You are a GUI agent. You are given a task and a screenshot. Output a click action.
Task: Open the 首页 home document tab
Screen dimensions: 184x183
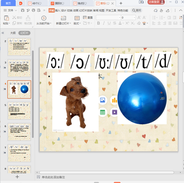(x=8, y=3)
